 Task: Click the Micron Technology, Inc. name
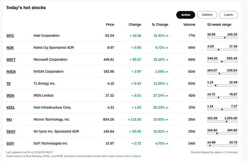point(51,120)
